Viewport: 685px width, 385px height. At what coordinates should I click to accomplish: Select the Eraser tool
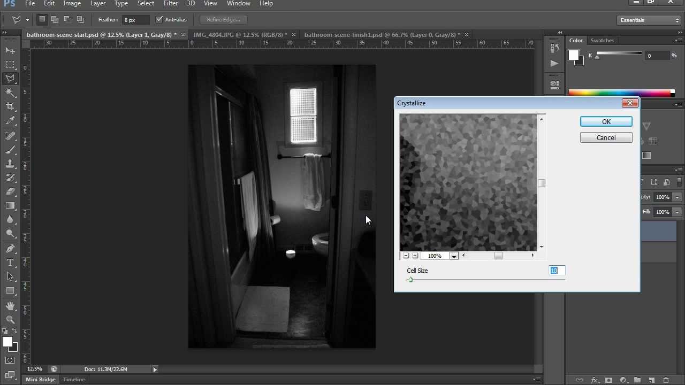click(10, 191)
